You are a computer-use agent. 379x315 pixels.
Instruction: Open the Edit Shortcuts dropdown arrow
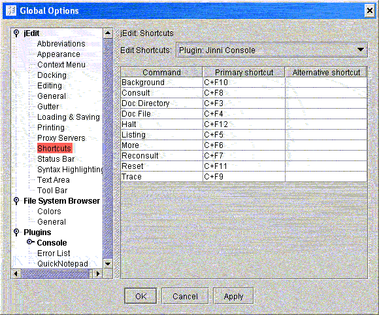click(361, 50)
